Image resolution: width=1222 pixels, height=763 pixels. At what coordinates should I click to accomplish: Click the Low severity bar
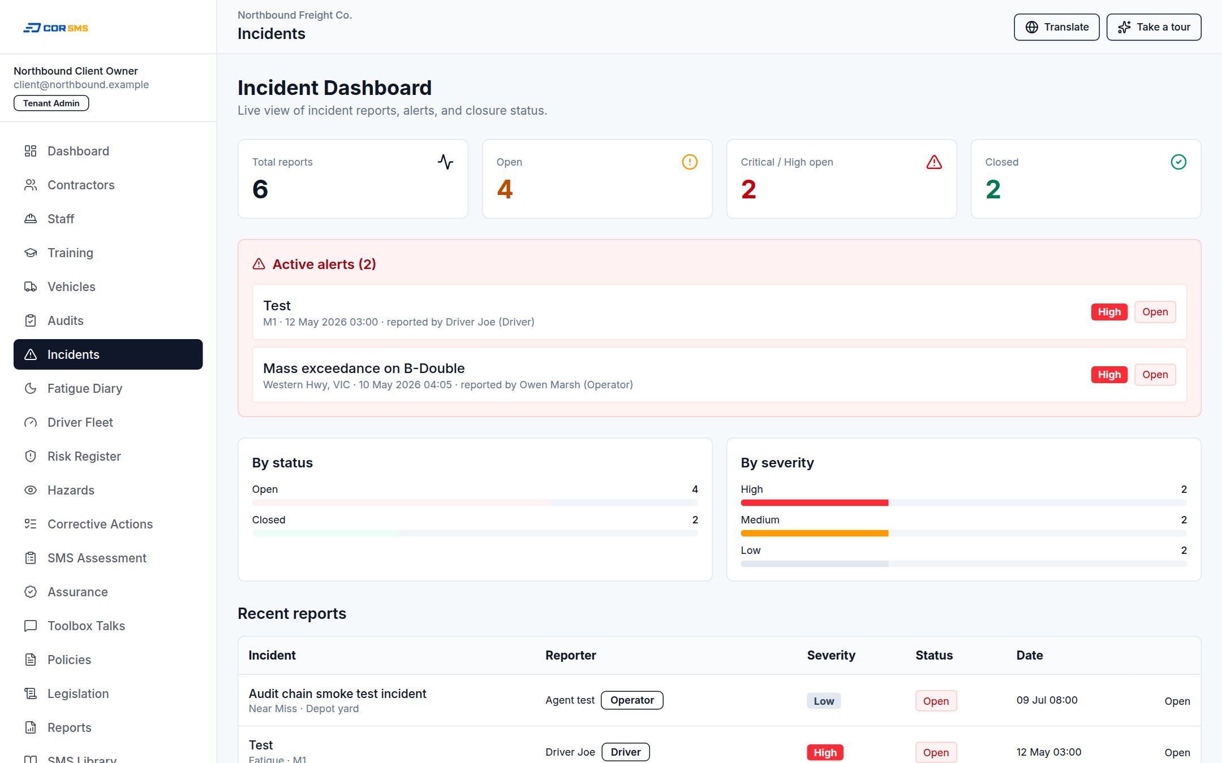(x=815, y=563)
